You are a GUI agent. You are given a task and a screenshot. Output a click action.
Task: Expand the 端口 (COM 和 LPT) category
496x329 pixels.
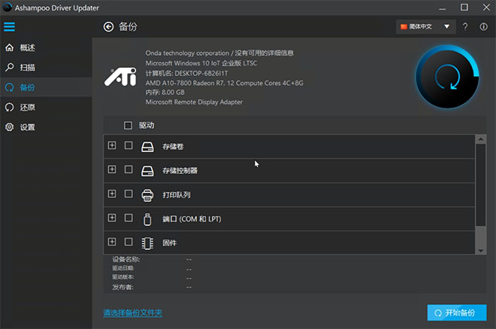click(x=112, y=218)
